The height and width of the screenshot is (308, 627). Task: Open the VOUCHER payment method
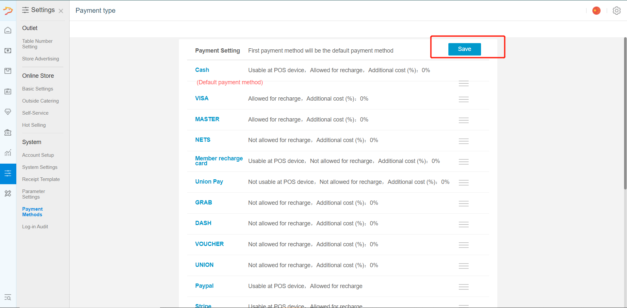pyautogui.click(x=209, y=244)
